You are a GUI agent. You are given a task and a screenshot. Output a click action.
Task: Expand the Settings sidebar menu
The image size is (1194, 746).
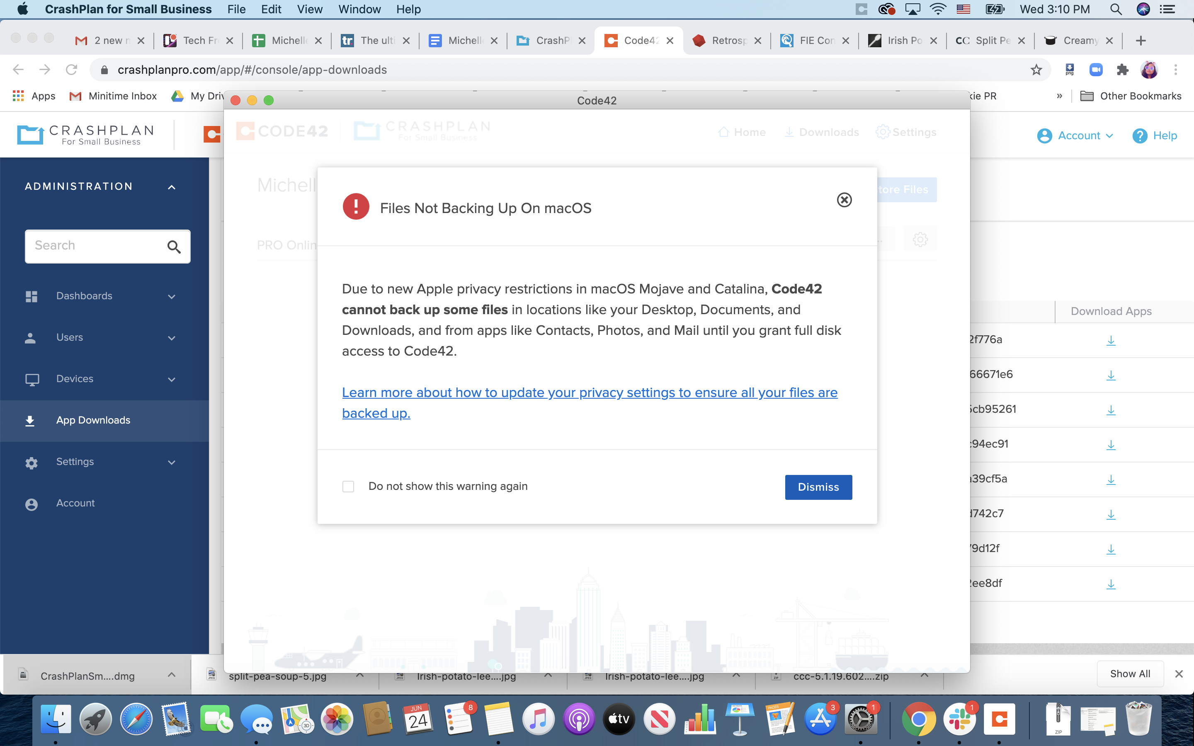[x=172, y=462]
